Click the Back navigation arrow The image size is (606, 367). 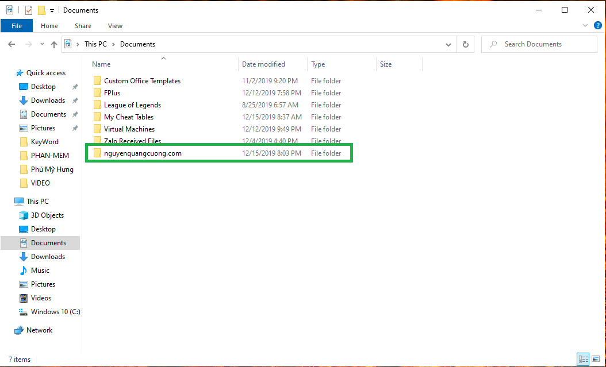(11, 44)
